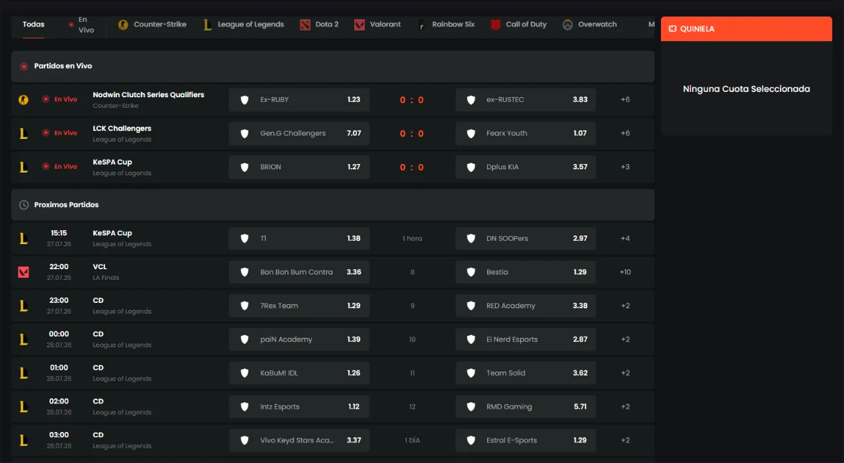Click the Bestia team shield icon
The width and height of the screenshot is (844, 463).
(471, 272)
